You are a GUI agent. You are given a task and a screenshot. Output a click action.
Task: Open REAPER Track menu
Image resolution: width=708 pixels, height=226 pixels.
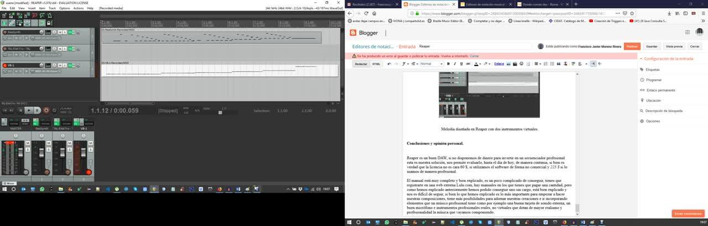(x=52, y=8)
